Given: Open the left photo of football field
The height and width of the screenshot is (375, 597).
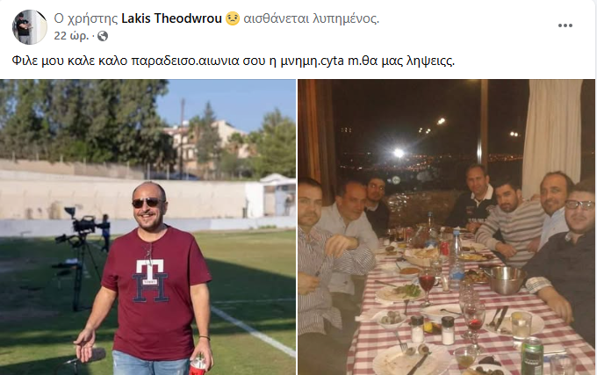Looking at the screenshot, I should (x=147, y=227).
